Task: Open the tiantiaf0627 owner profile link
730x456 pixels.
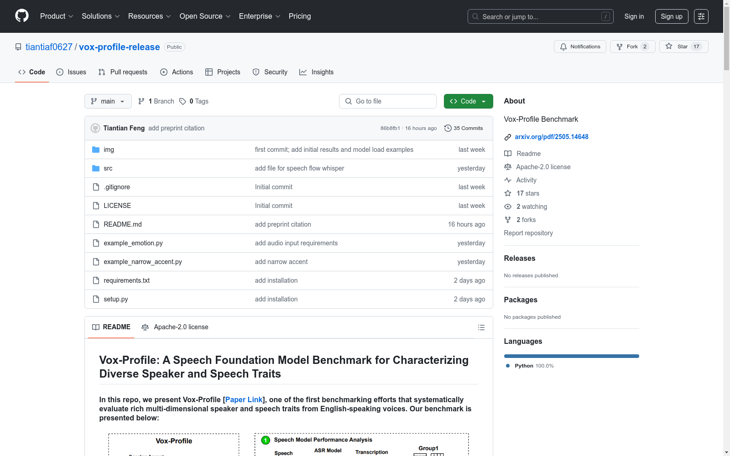Action: pos(49,47)
